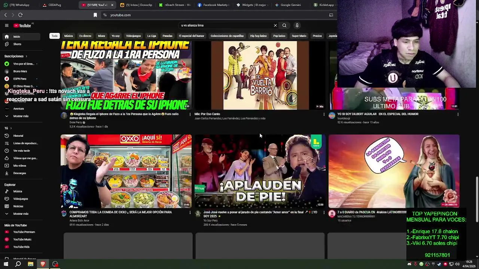Open options menu for OXXO comida video
This screenshot has height=269, width=479.
[190, 213]
